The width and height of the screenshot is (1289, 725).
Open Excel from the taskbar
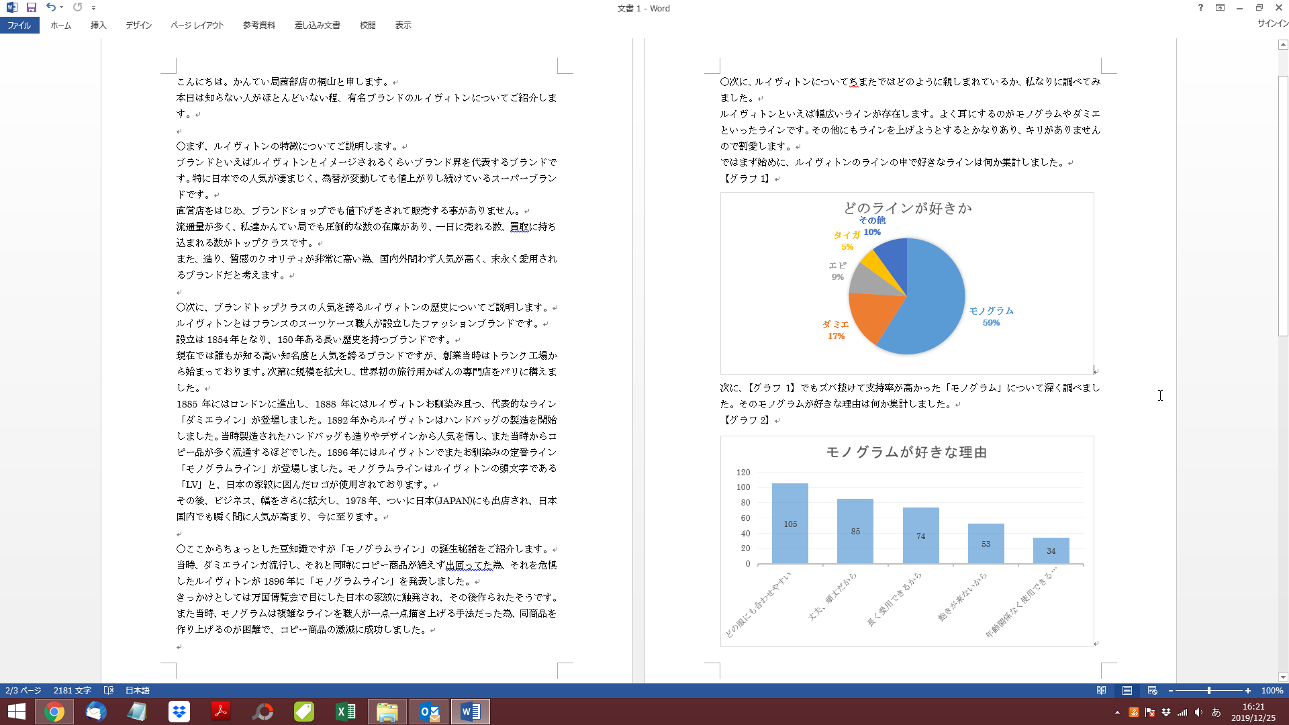(x=346, y=712)
